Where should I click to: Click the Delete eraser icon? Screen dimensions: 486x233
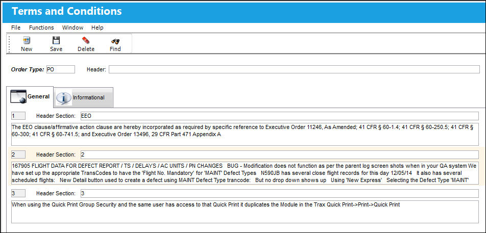[x=86, y=41]
